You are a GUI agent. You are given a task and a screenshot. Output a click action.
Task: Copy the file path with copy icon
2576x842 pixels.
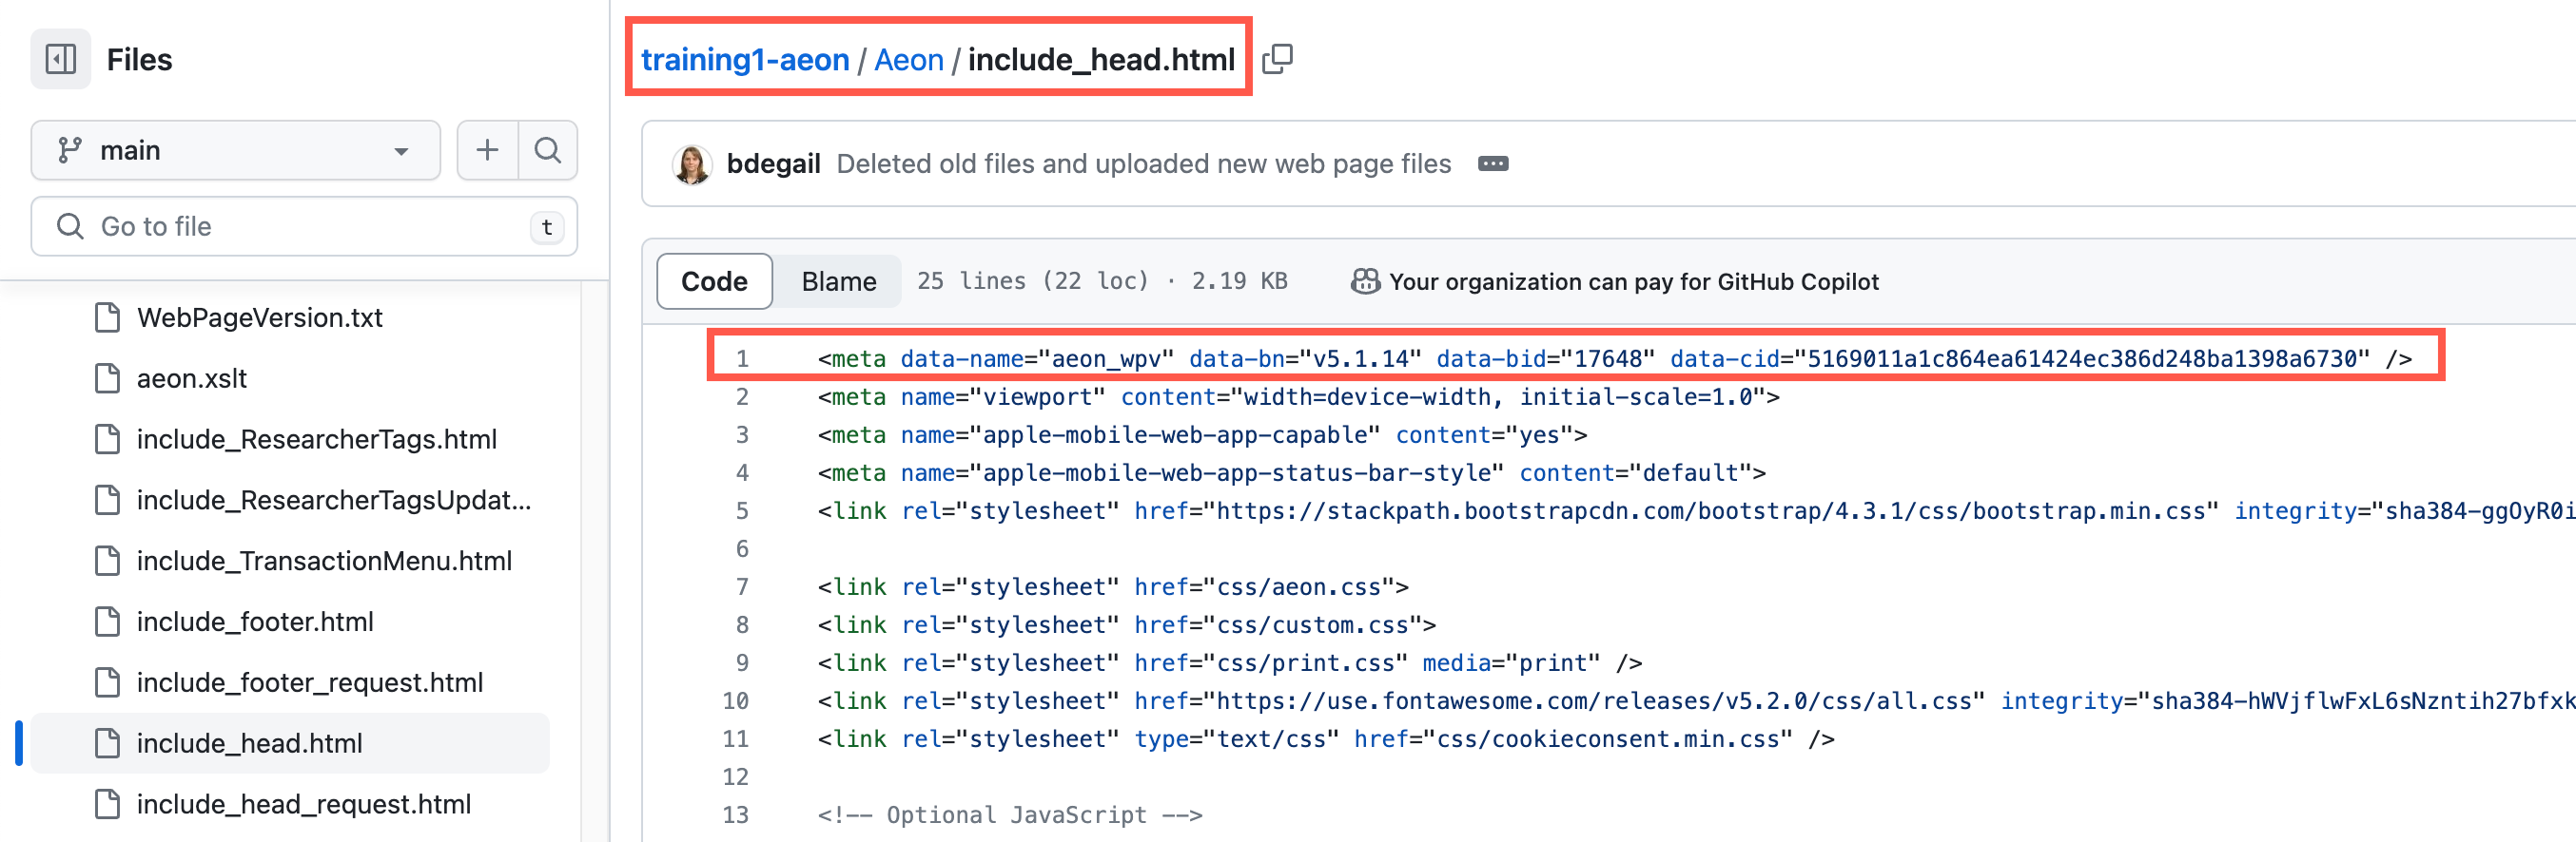coord(1277,60)
